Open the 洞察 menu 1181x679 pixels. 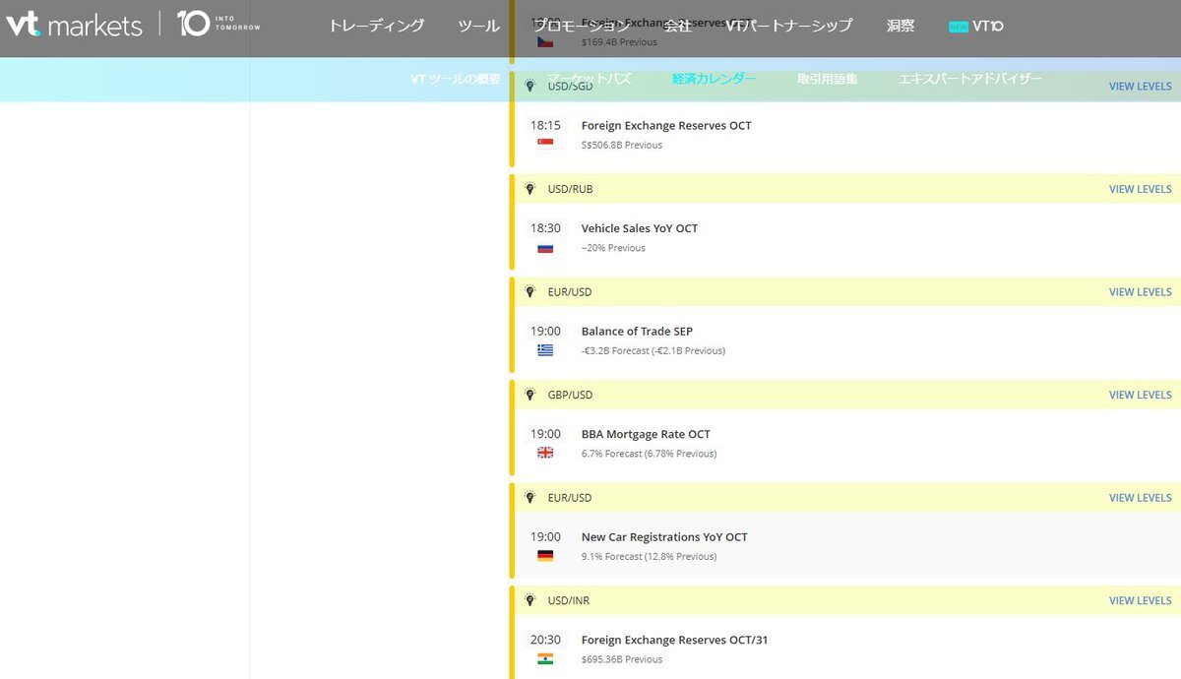tap(901, 27)
